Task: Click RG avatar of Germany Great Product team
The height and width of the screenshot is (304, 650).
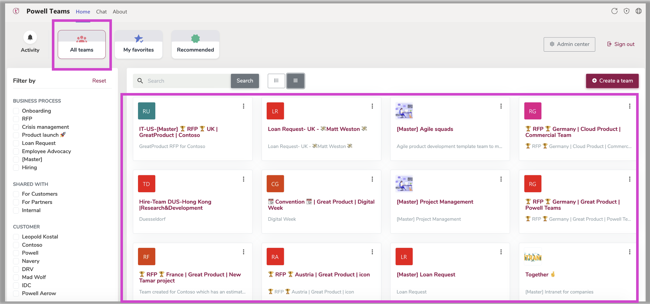Action: (x=533, y=184)
